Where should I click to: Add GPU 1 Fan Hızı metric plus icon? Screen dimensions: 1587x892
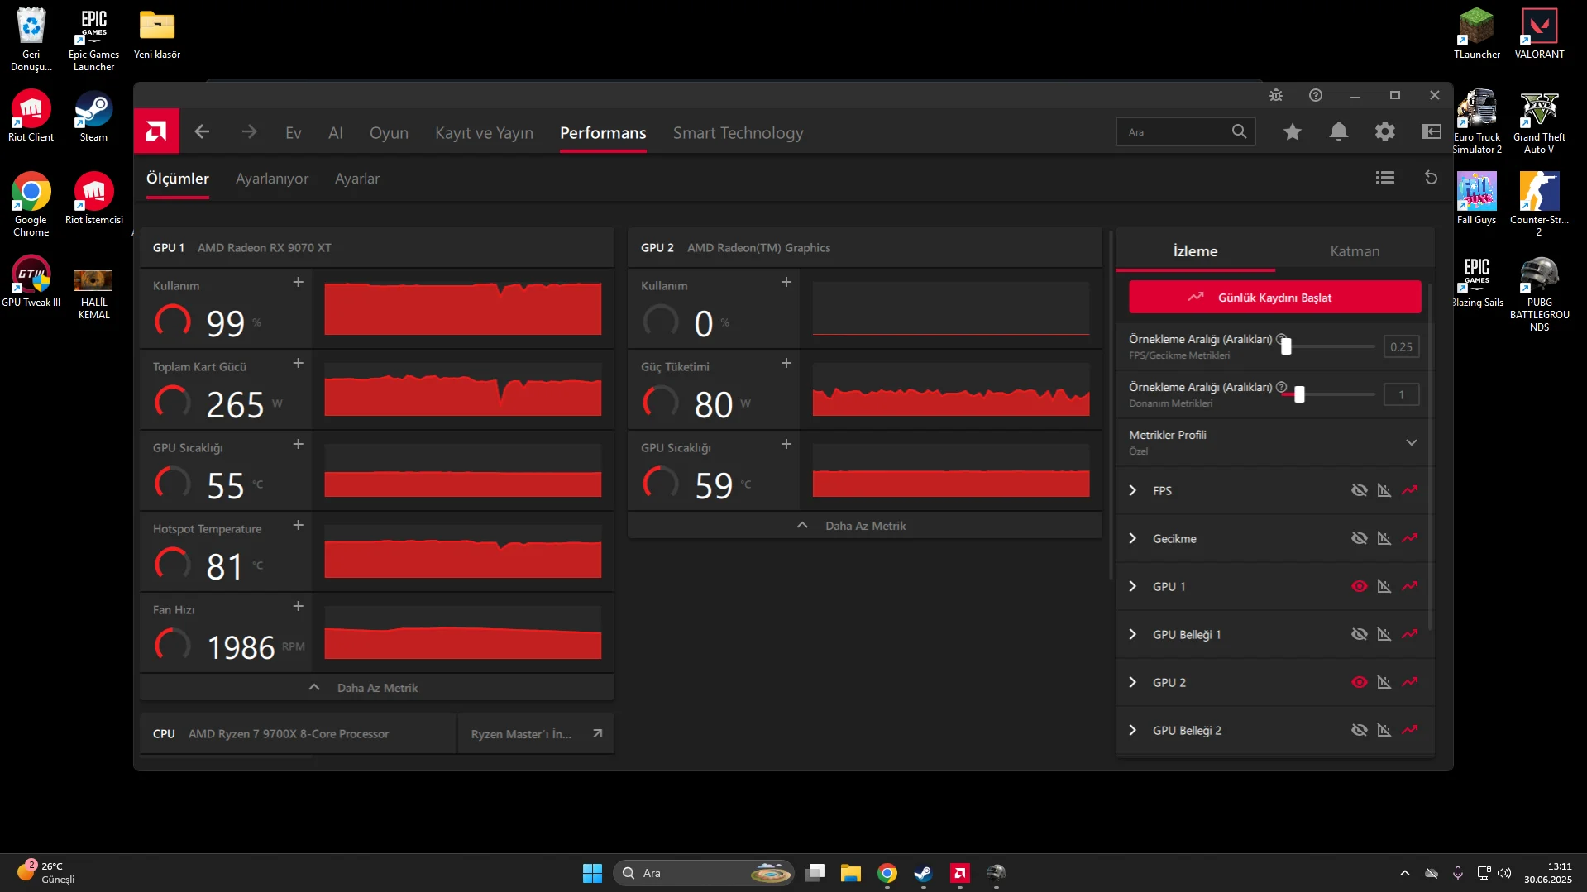point(299,607)
